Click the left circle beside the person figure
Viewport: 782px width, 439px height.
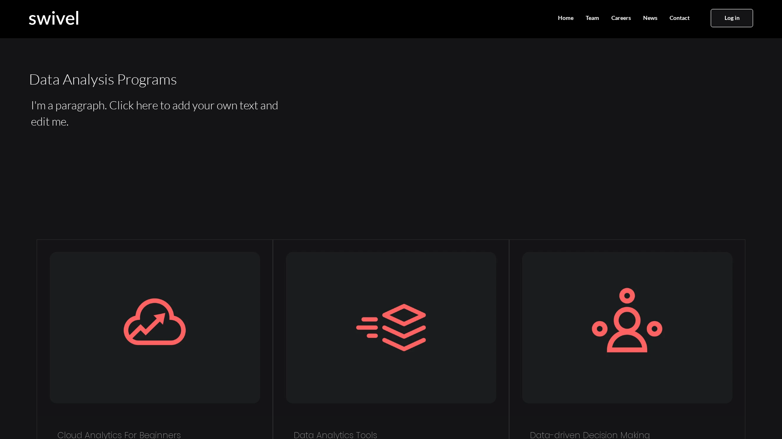[x=600, y=328]
